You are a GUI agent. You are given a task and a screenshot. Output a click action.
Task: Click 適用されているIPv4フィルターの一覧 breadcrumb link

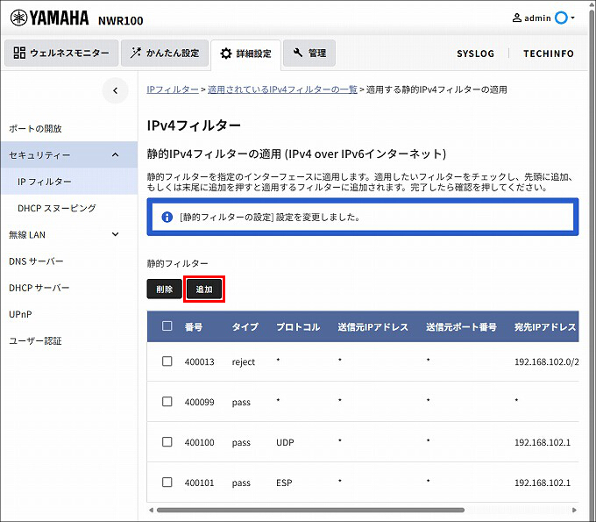point(282,89)
